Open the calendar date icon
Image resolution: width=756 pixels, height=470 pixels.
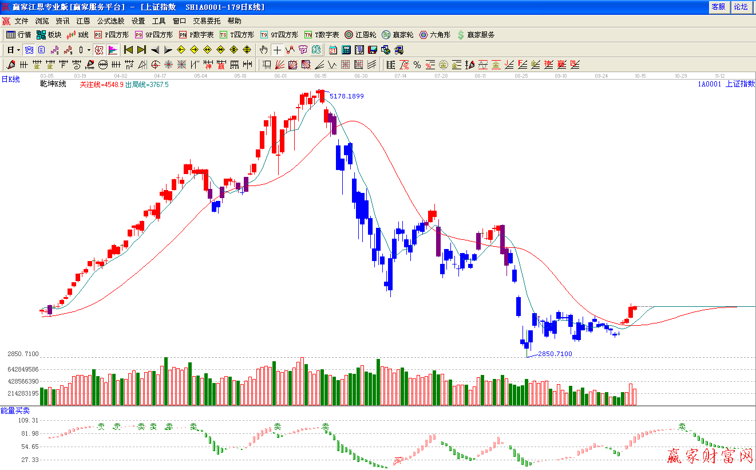click(333, 50)
